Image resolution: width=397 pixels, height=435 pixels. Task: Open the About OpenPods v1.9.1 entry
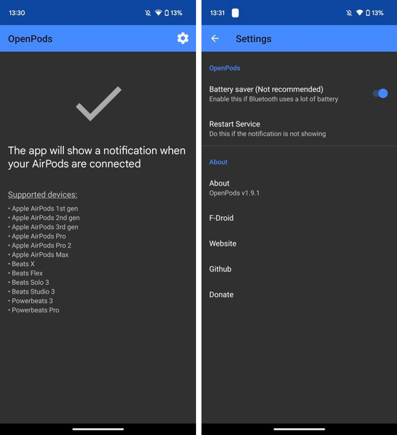299,188
